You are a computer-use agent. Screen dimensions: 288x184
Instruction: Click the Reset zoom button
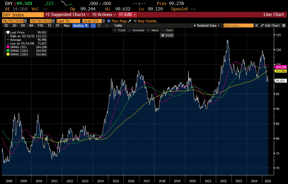point(167,35)
